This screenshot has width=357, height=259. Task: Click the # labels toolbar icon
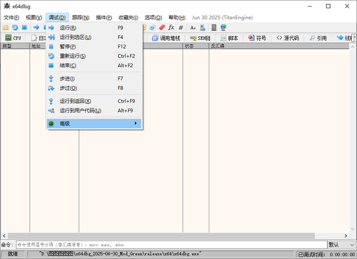point(181,27)
